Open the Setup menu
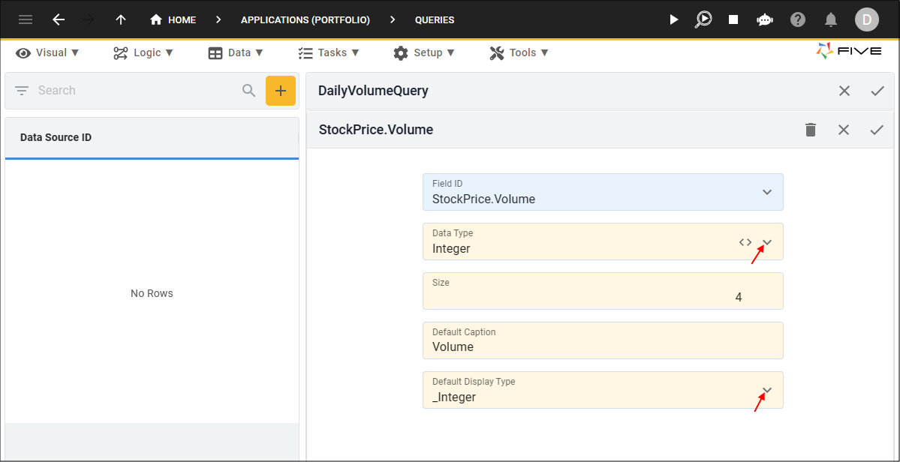 [424, 52]
